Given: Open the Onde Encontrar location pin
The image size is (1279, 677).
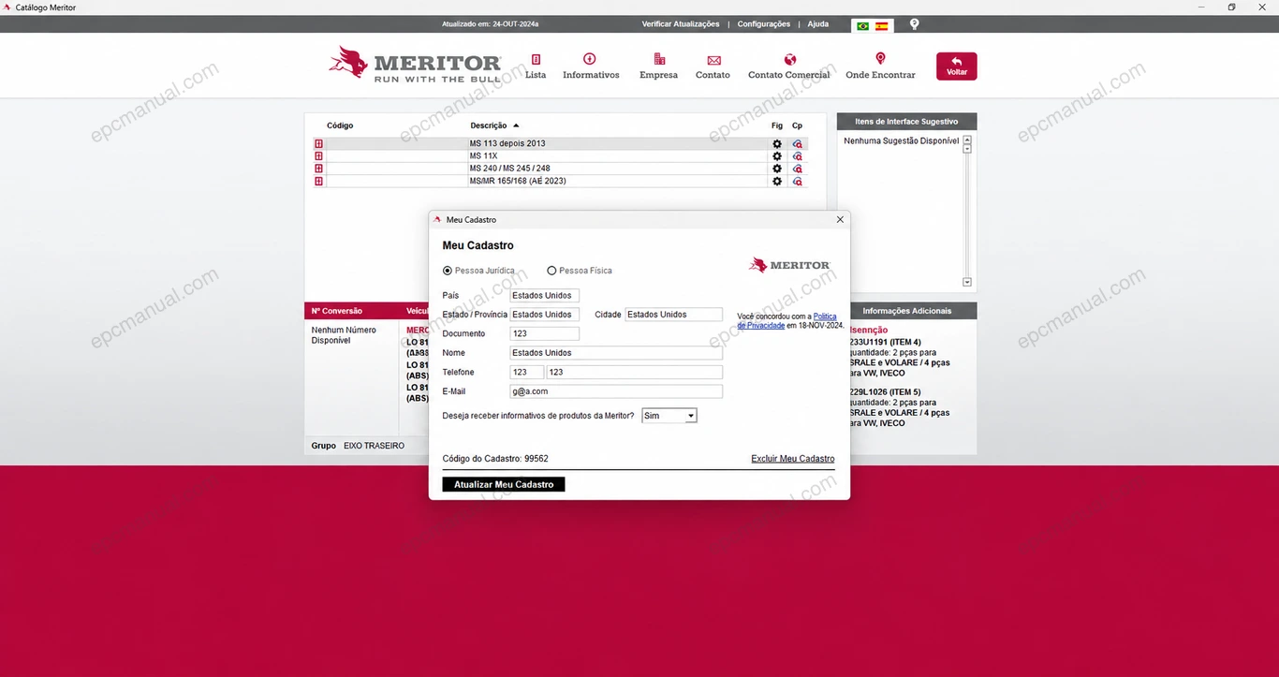Looking at the screenshot, I should [880, 59].
